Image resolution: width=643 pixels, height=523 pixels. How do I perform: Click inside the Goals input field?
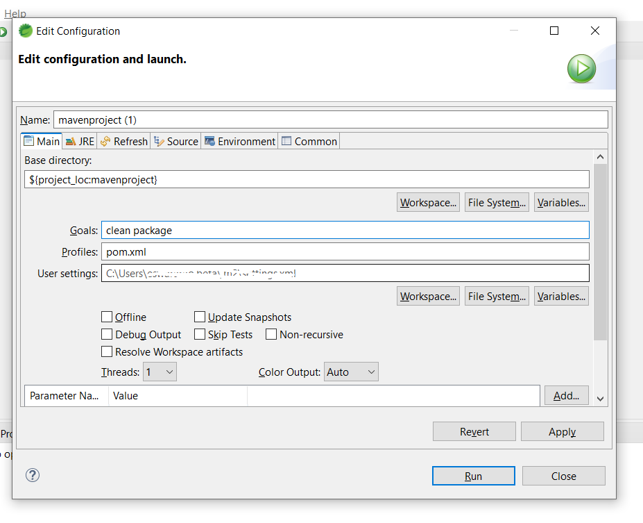345,230
